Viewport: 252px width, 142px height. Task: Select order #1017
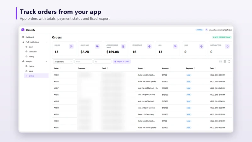click(56, 88)
